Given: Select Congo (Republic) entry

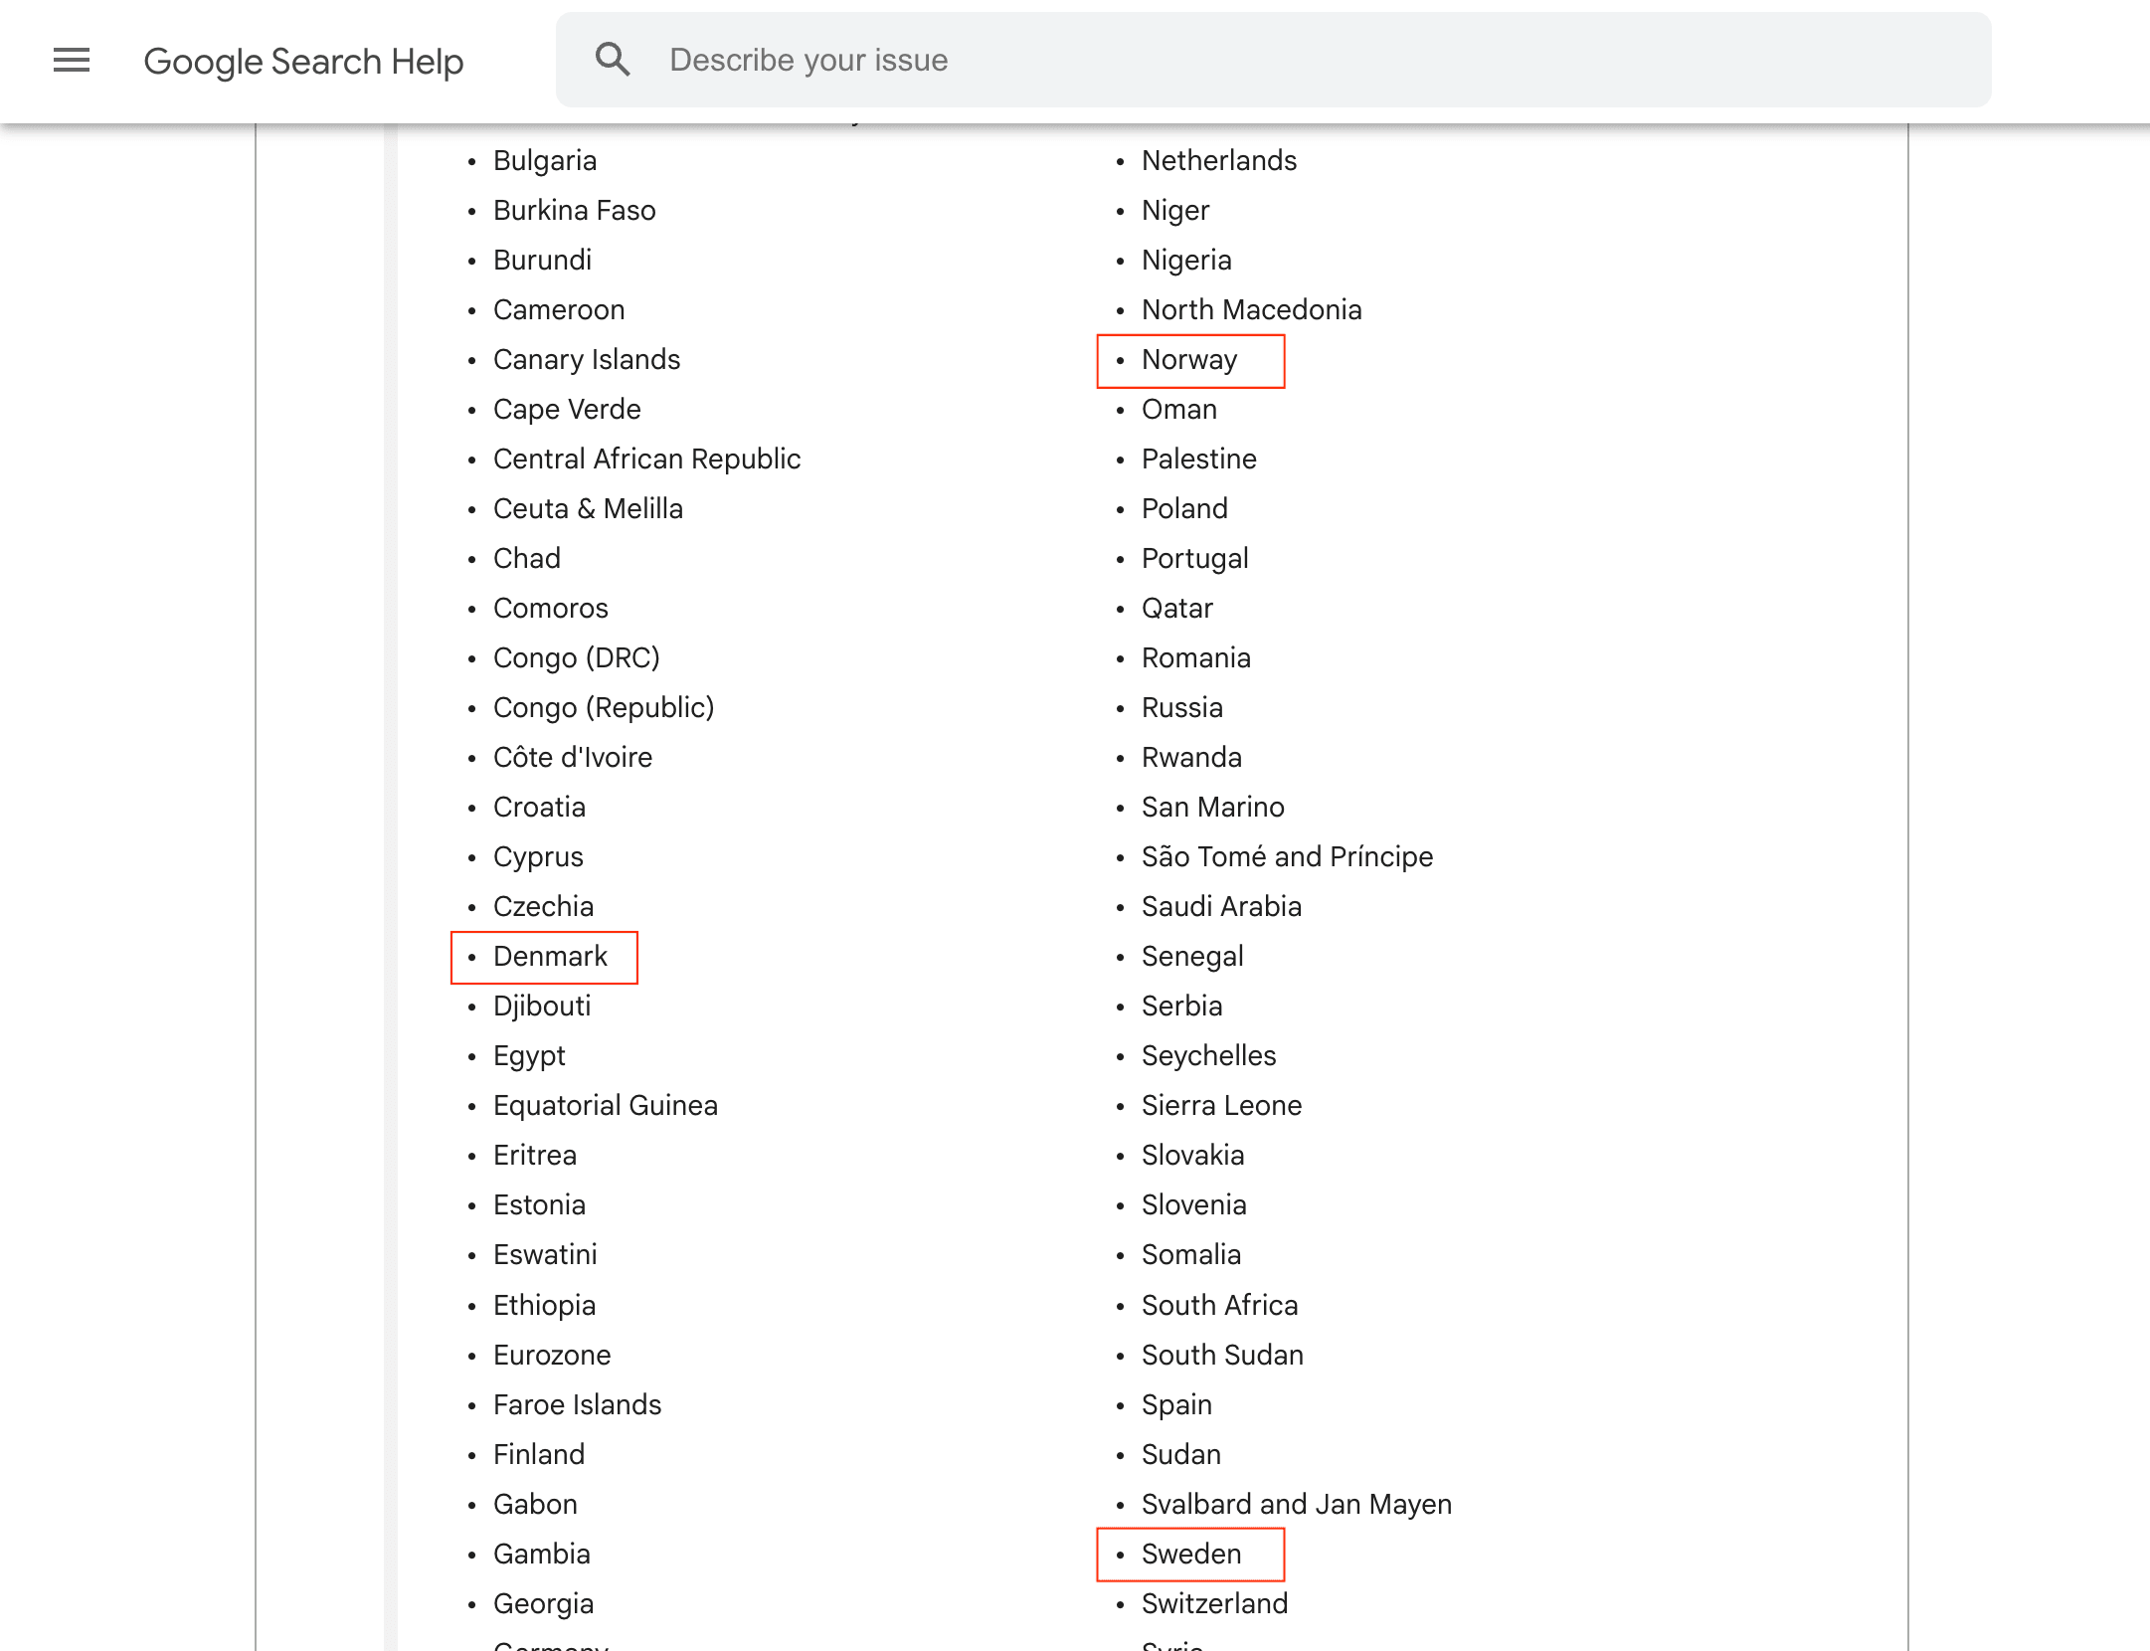Looking at the screenshot, I should point(604,707).
